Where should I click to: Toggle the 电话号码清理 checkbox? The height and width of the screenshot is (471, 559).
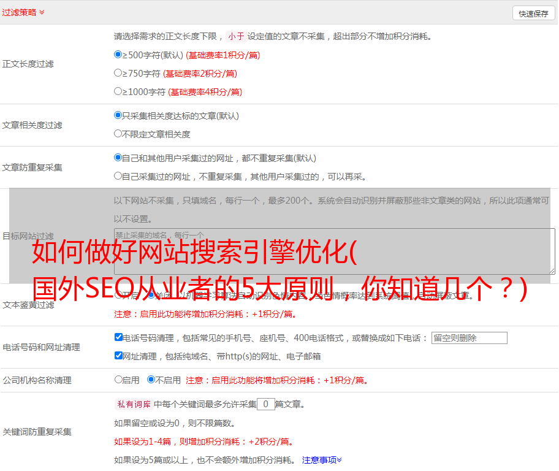(x=118, y=337)
